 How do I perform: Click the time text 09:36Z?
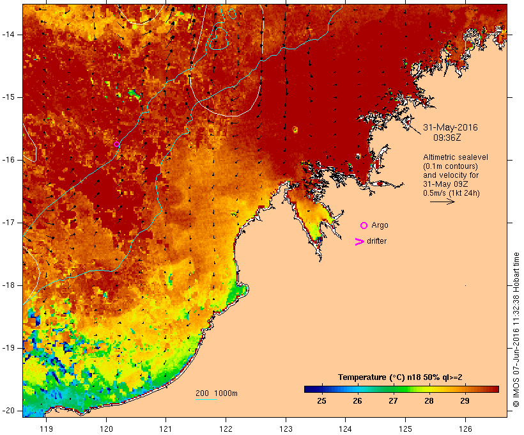pos(447,138)
